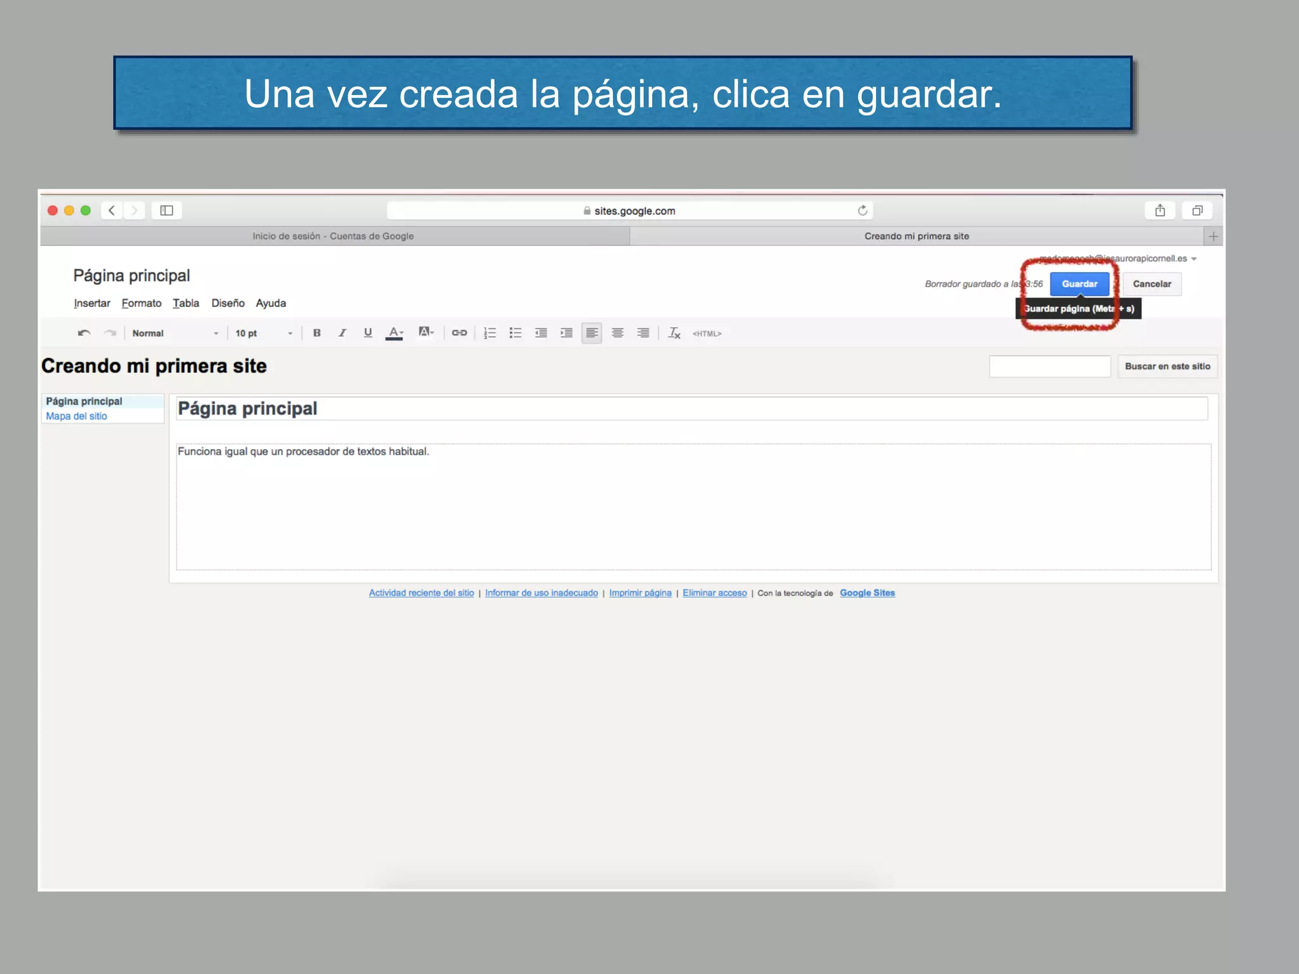Click into the page body text area
The height and width of the screenshot is (974, 1299).
point(693,507)
